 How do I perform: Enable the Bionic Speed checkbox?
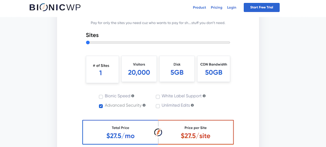[x=101, y=97]
